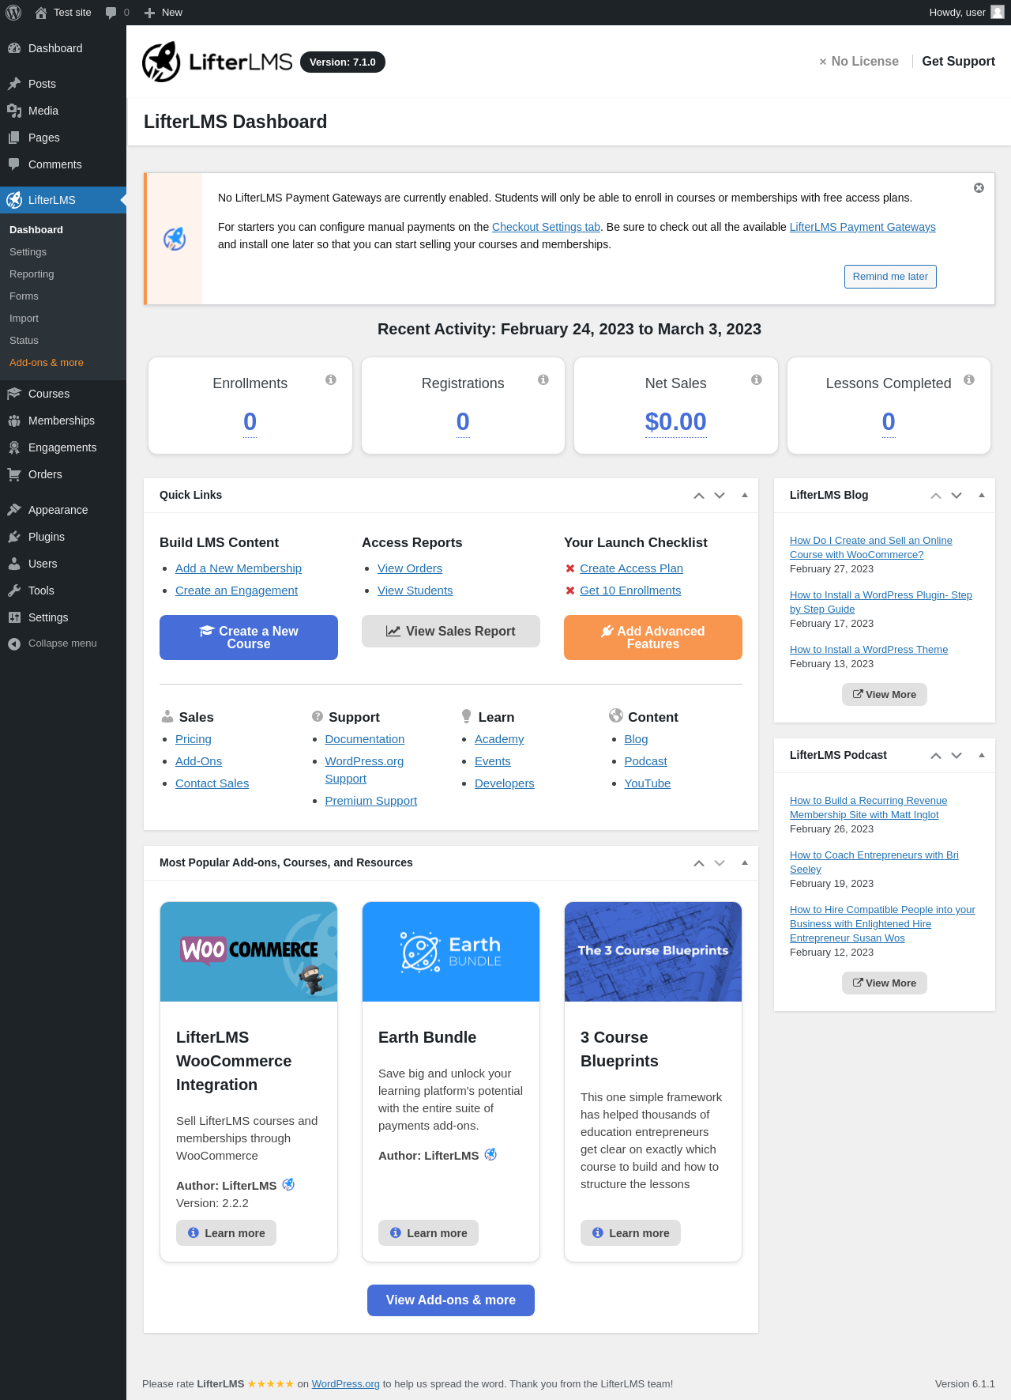Image resolution: width=1011 pixels, height=1400 pixels.
Task: Click the Posts pin icon in sidebar
Action: [x=14, y=84]
